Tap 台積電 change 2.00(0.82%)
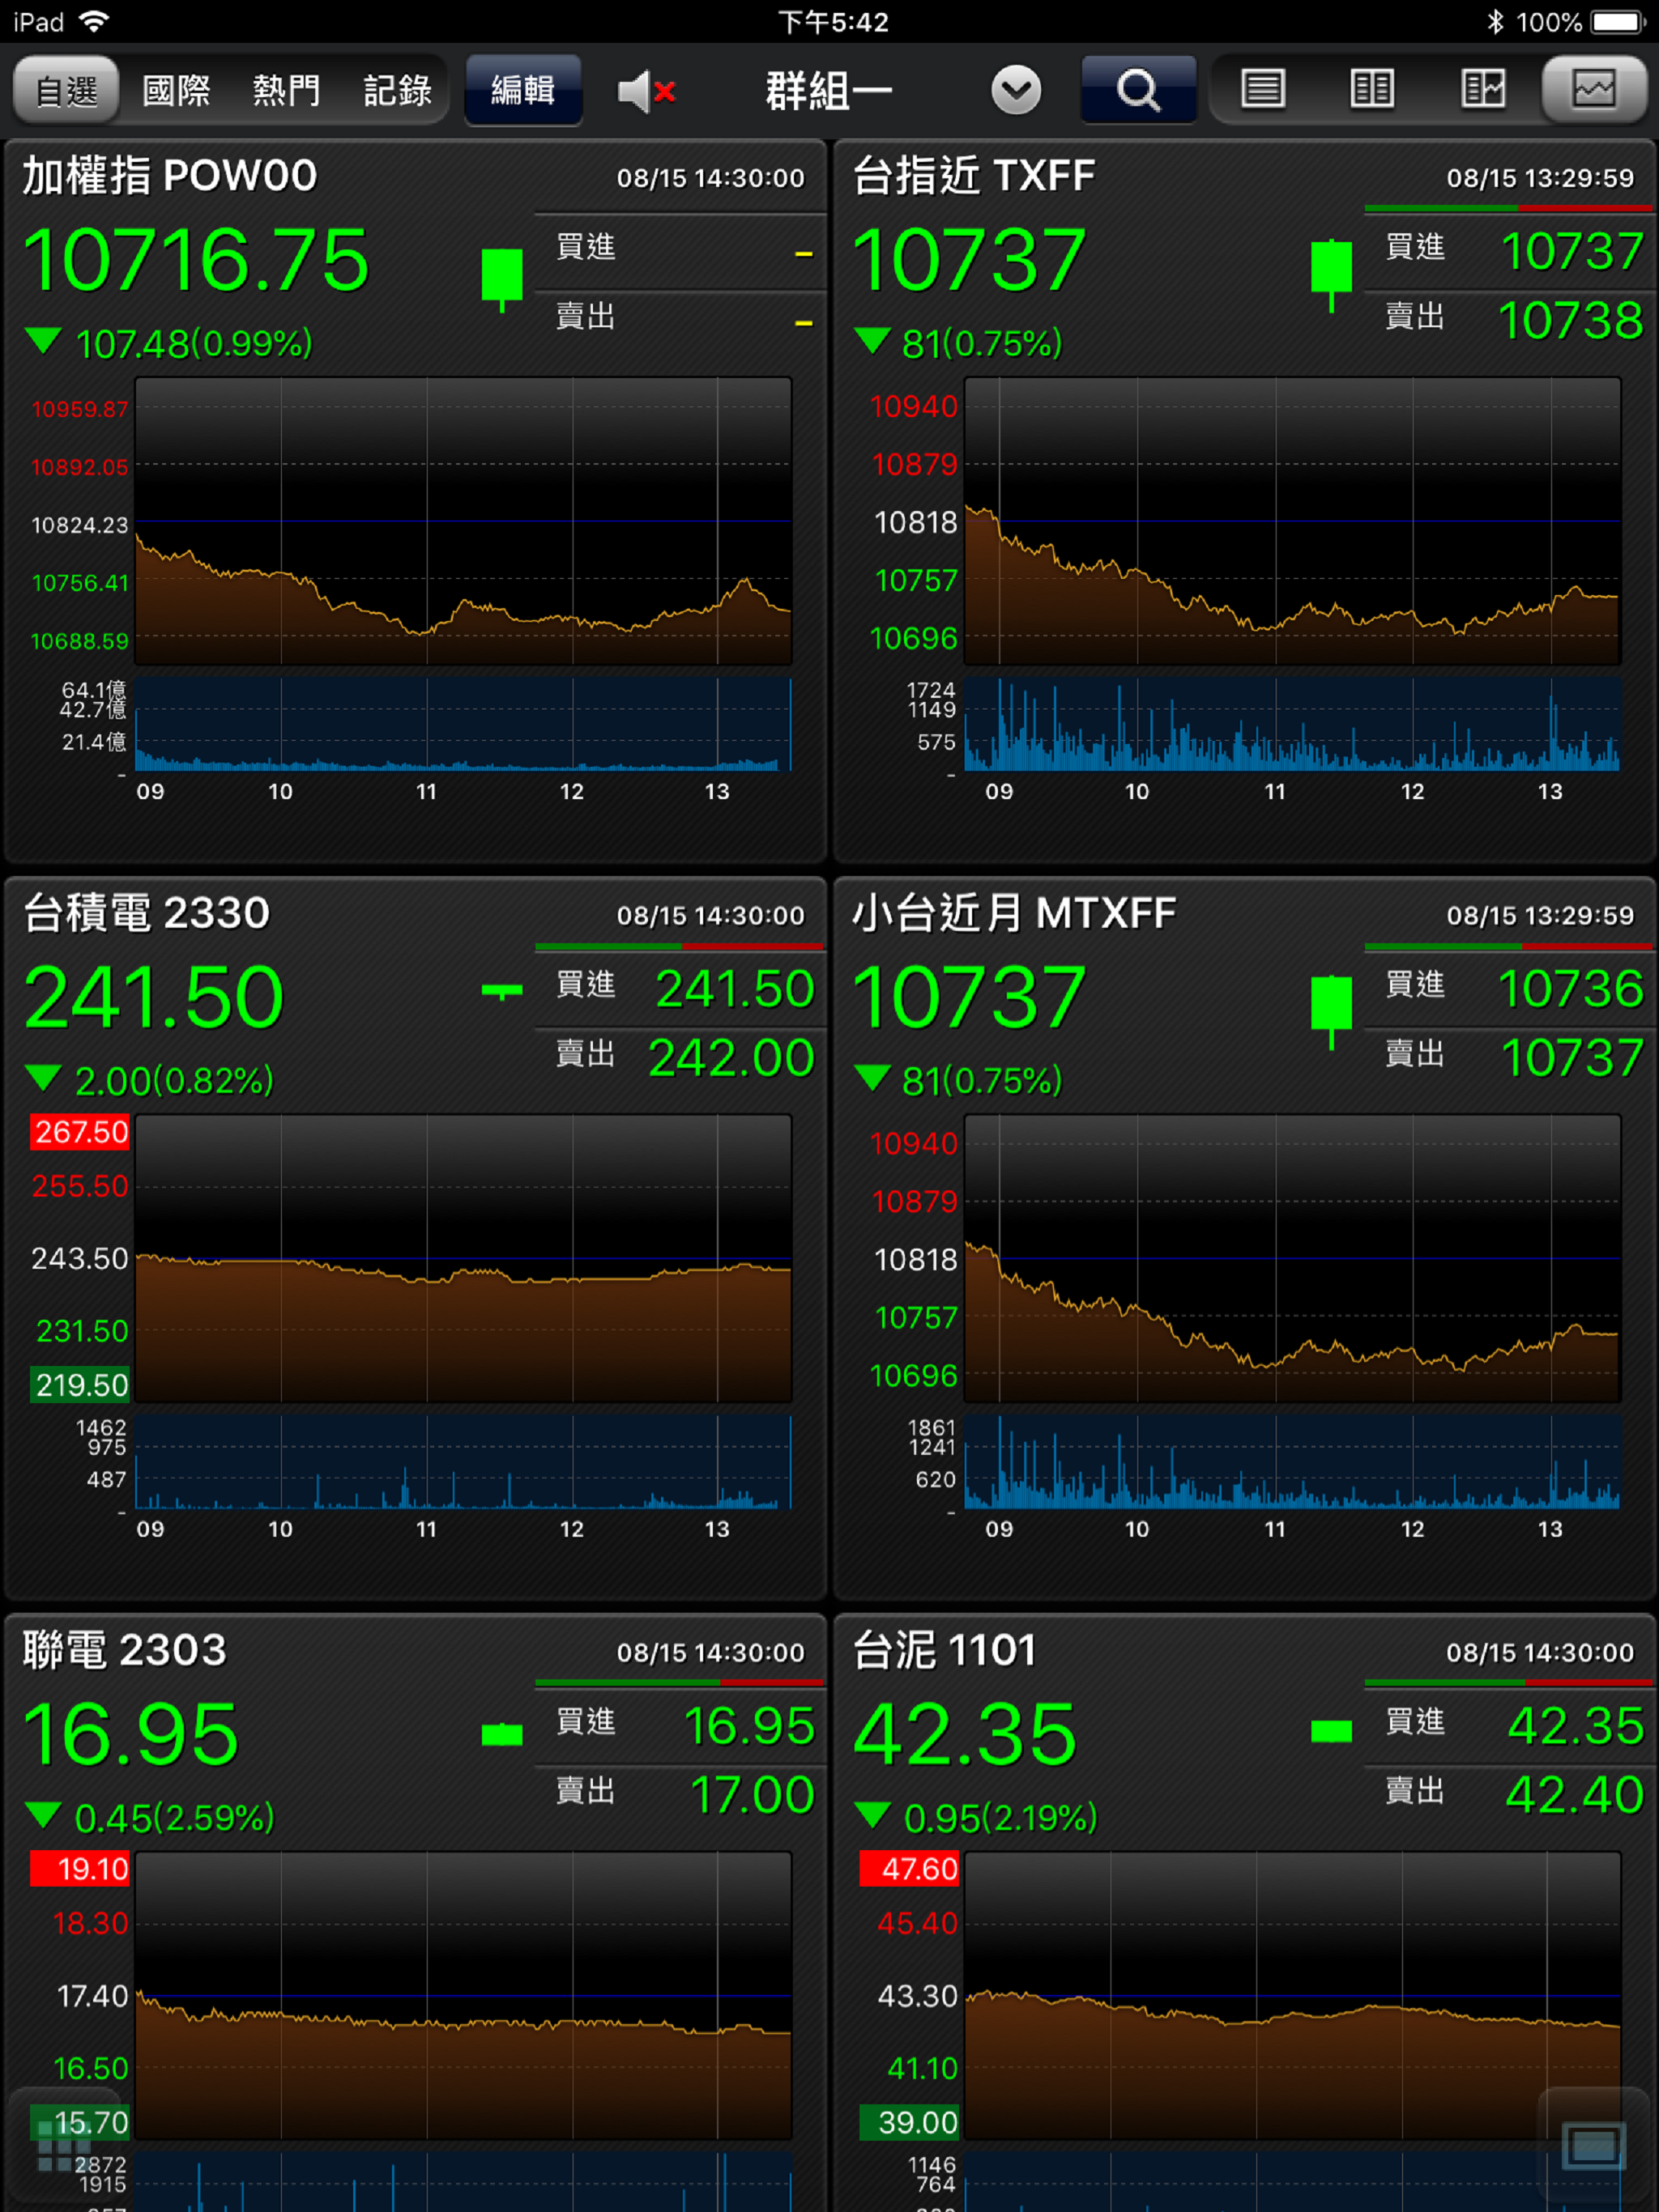The image size is (1659, 2212). point(174,1081)
